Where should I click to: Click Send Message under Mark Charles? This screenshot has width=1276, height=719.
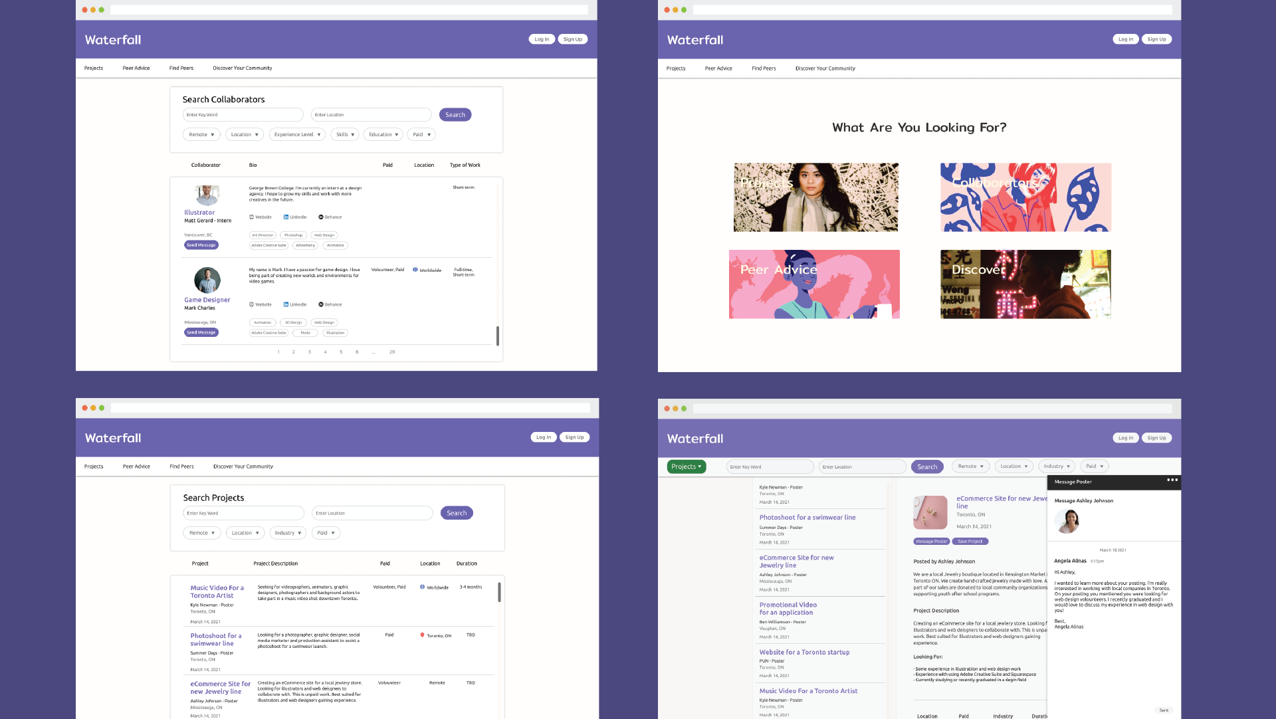tap(201, 332)
